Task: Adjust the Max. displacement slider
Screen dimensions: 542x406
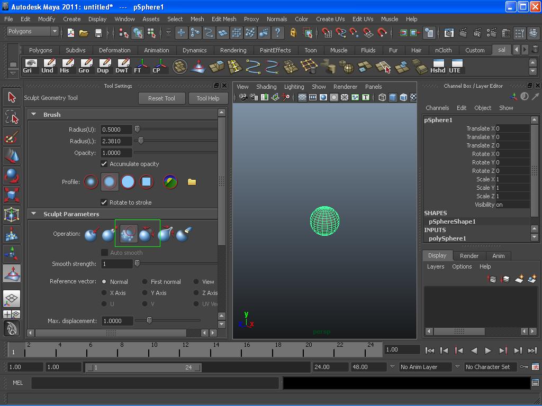Action: click(x=149, y=320)
